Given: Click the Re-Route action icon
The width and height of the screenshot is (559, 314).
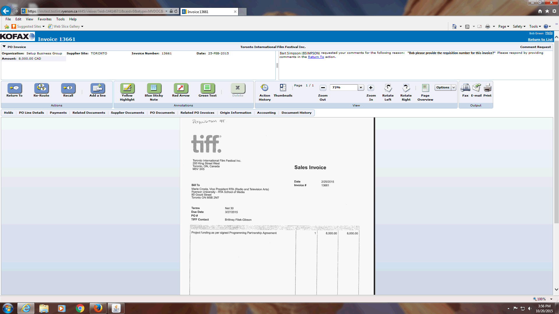Looking at the screenshot, I should click(x=41, y=88).
